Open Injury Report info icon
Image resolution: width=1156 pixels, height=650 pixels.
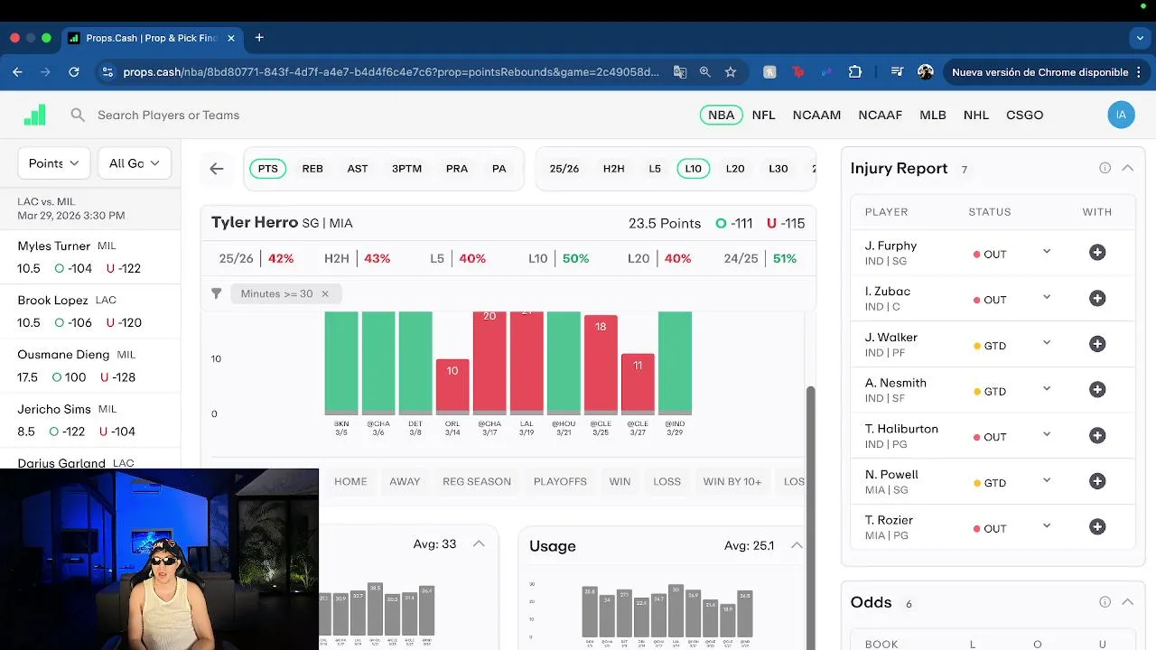pos(1105,168)
